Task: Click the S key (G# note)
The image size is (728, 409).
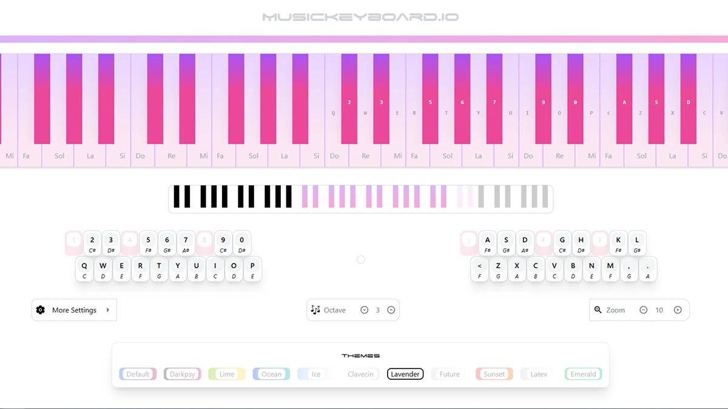Action: pos(506,243)
